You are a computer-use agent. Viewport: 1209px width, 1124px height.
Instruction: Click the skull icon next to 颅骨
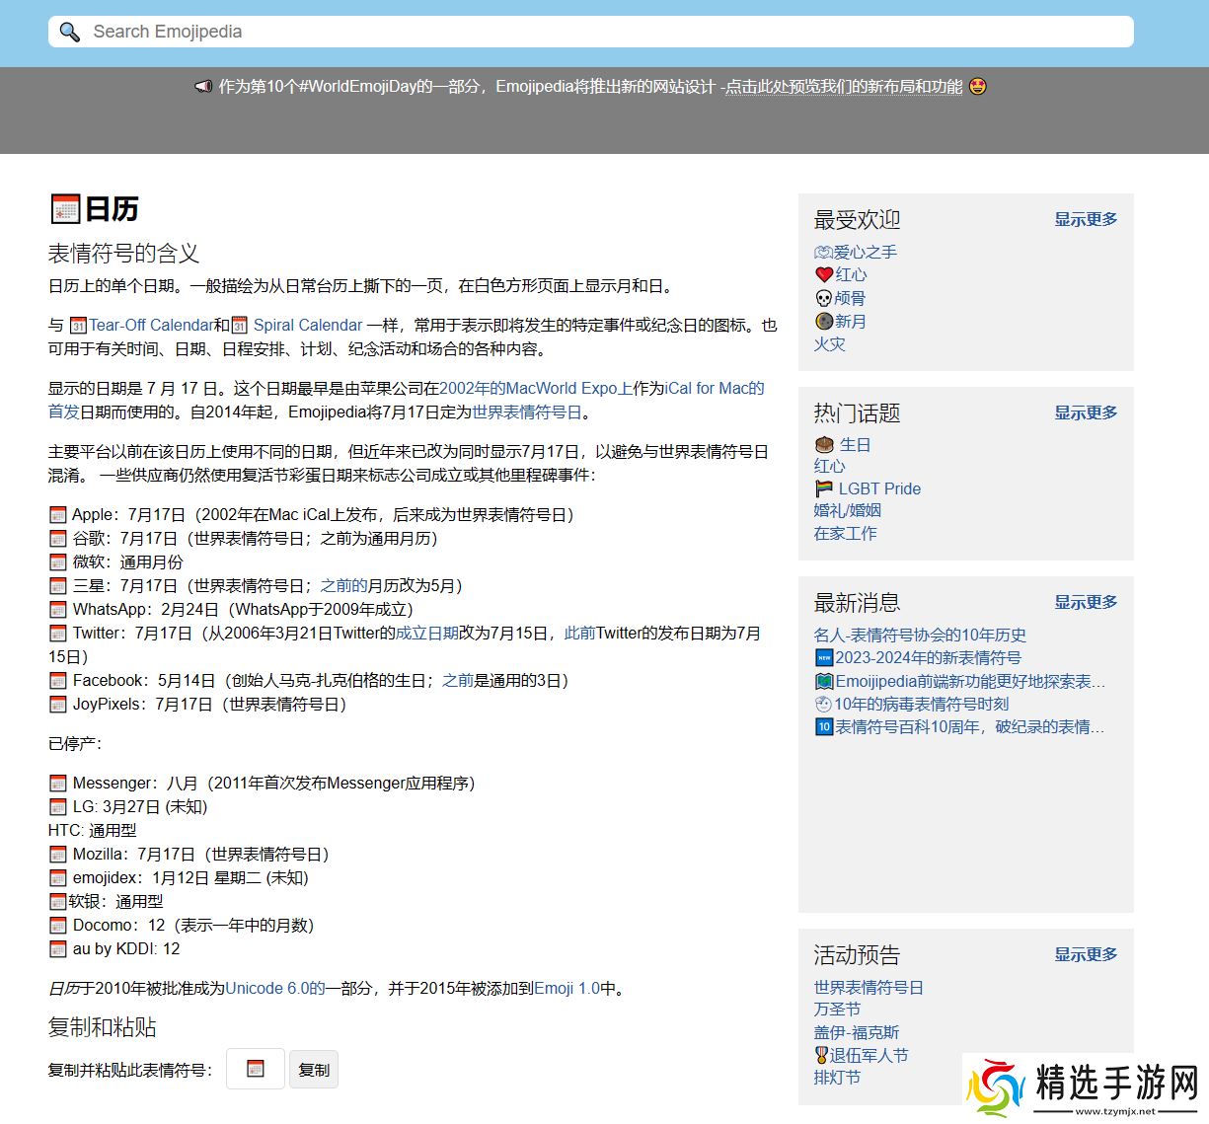(823, 298)
